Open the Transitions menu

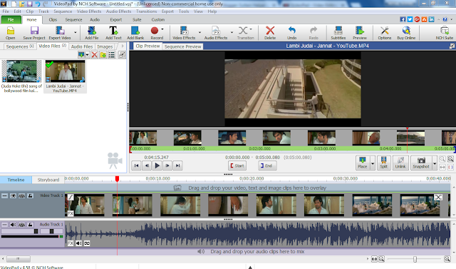coord(146,11)
